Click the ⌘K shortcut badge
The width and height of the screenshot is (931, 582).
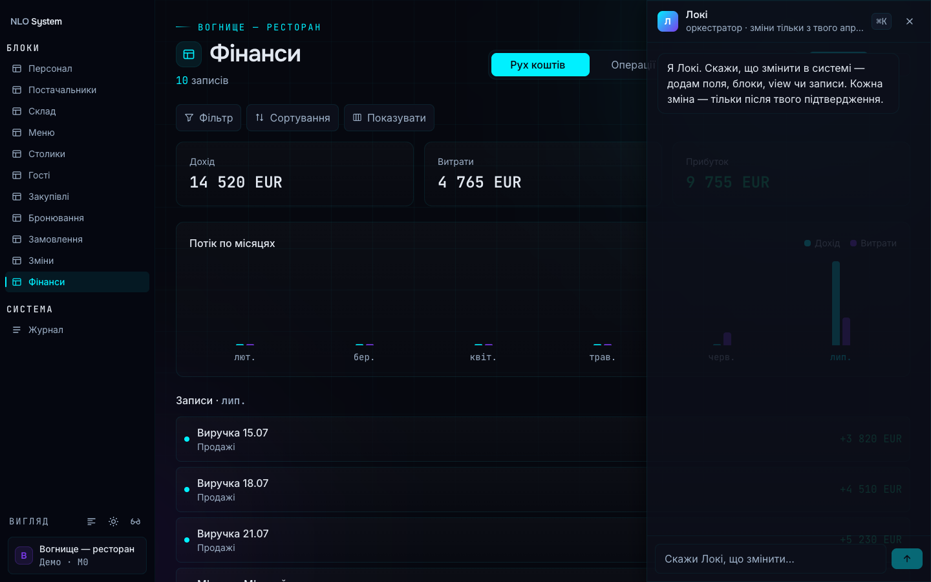click(x=881, y=21)
